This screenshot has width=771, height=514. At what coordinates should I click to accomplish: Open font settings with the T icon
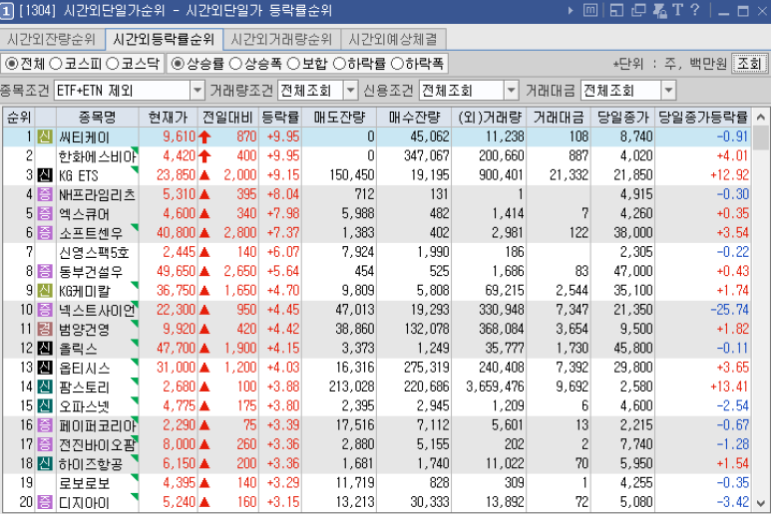(x=677, y=10)
